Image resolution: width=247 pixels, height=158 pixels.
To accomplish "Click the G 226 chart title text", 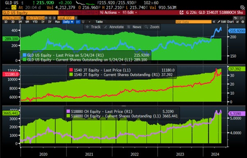I will [215, 13].
